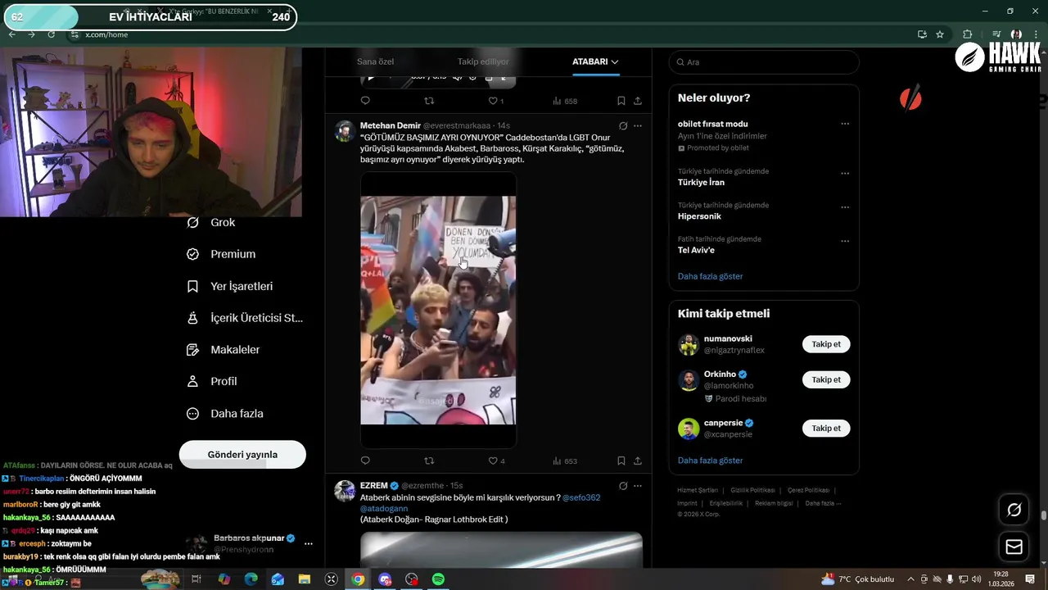Bookmark this page with star icon

(940, 34)
